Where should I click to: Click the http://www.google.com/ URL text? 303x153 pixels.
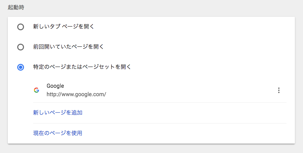pos(76,94)
